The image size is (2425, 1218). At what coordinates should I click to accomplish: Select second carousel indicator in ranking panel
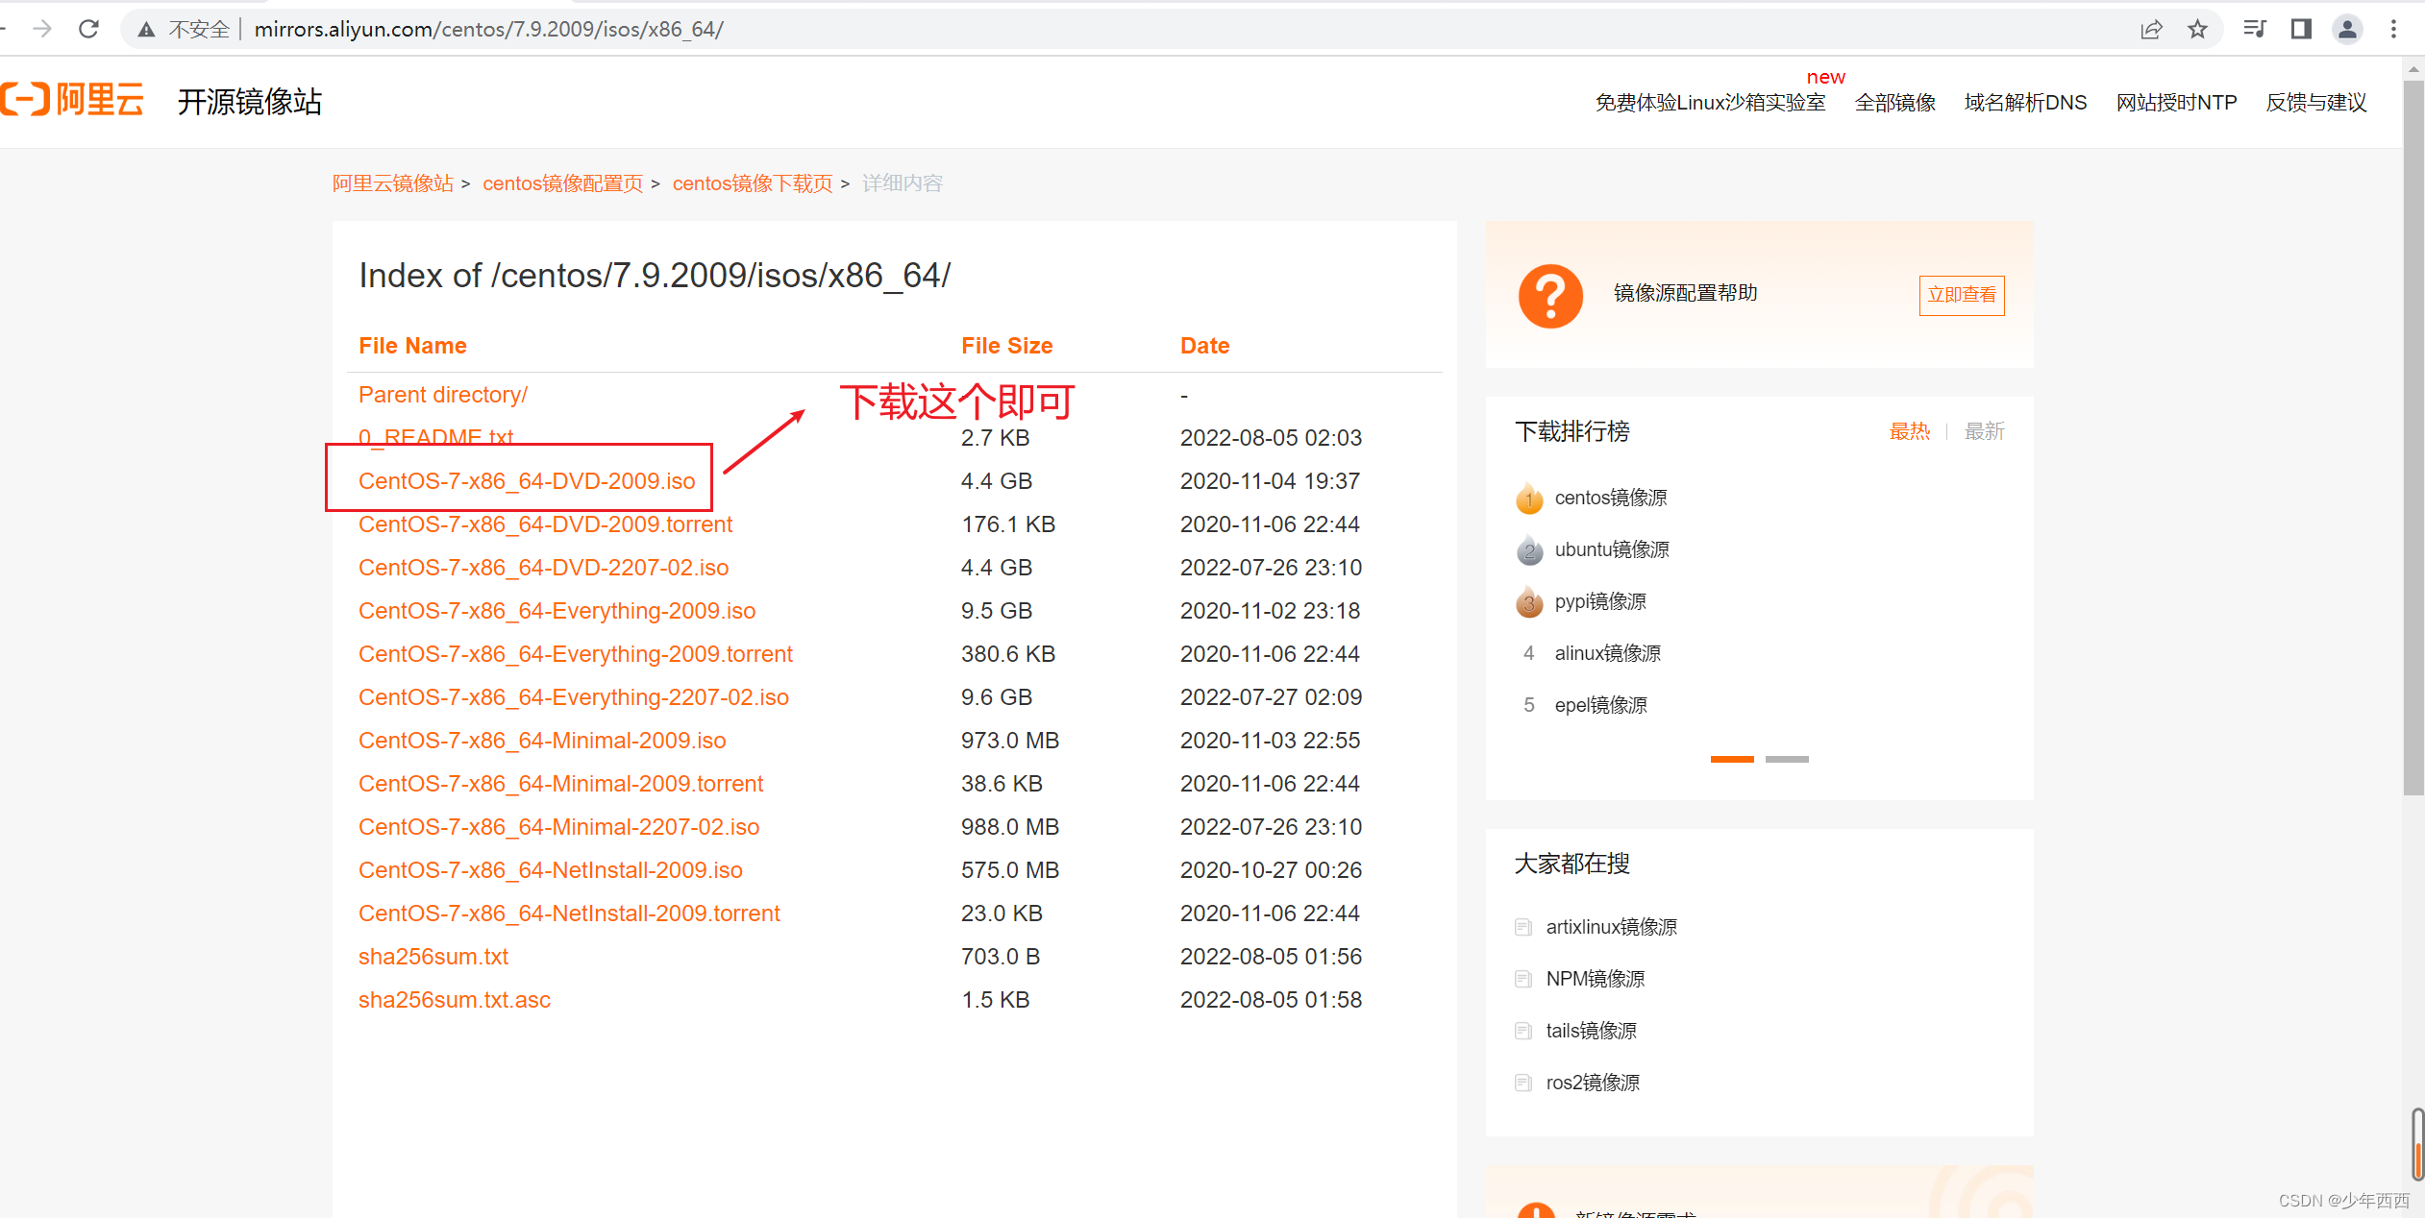pyautogui.click(x=1787, y=759)
